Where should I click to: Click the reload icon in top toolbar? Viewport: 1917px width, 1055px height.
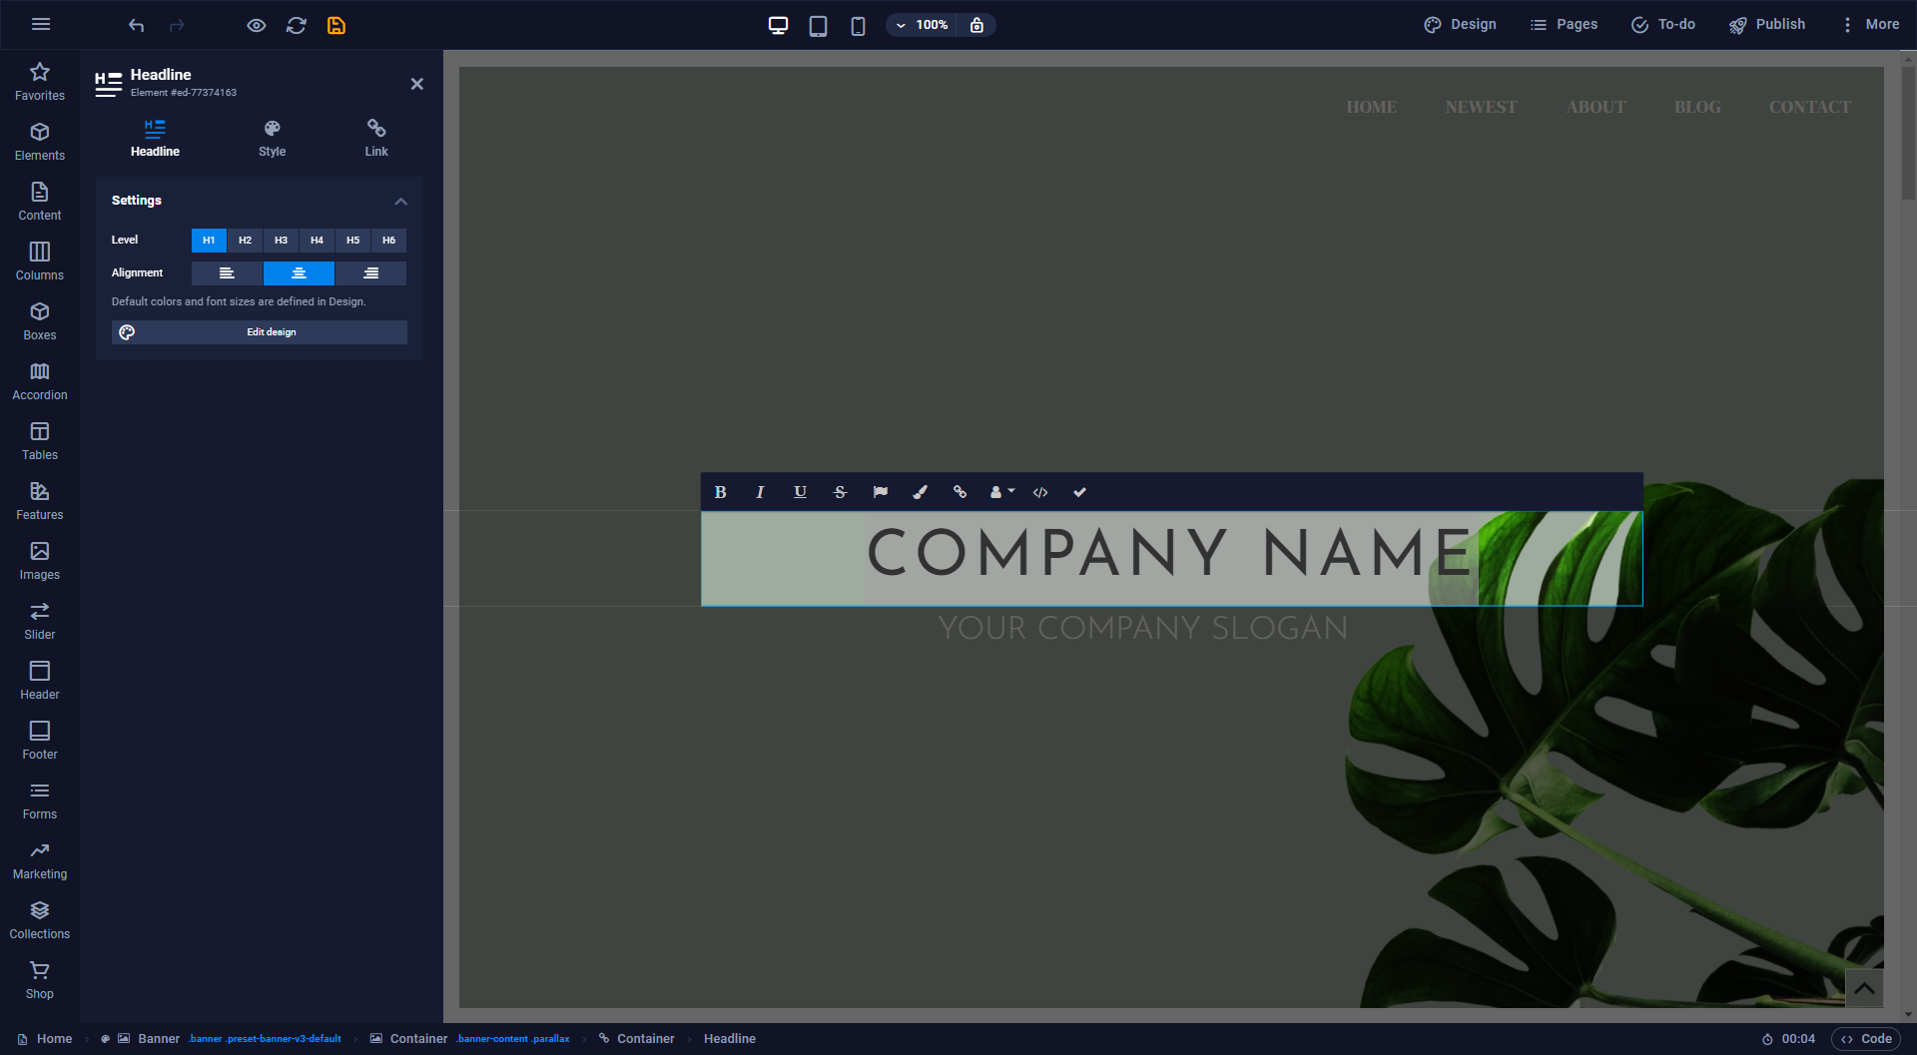coord(297,25)
